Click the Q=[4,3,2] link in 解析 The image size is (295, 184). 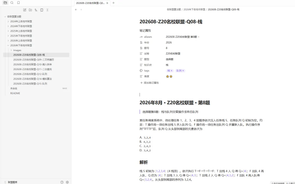click(230, 175)
